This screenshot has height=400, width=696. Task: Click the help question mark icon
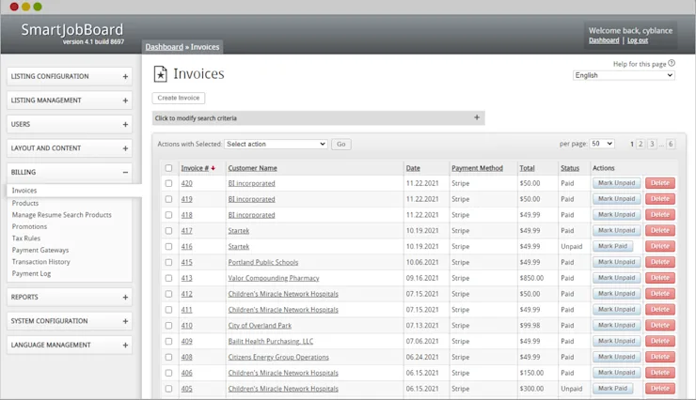[672, 63]
